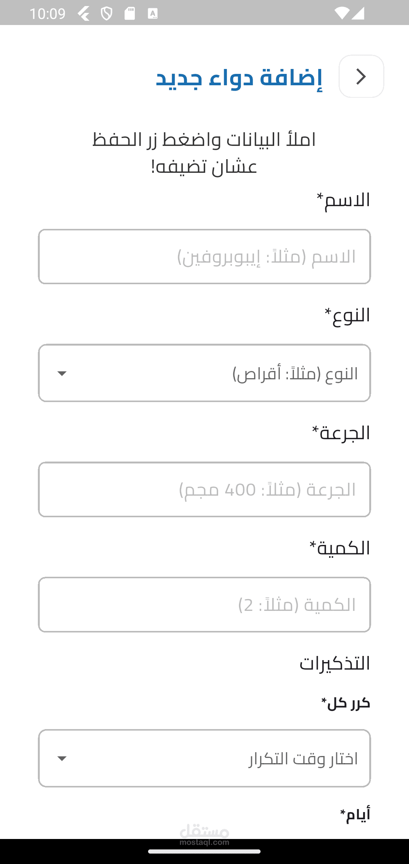Tap the كرر كل* label
The width and height of the screenshot is (409, 864).
tap(345, 703)
